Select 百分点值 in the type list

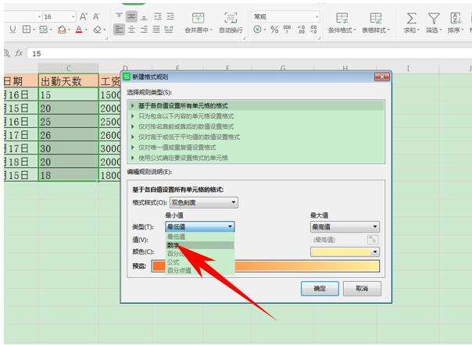tap(200, 270)
